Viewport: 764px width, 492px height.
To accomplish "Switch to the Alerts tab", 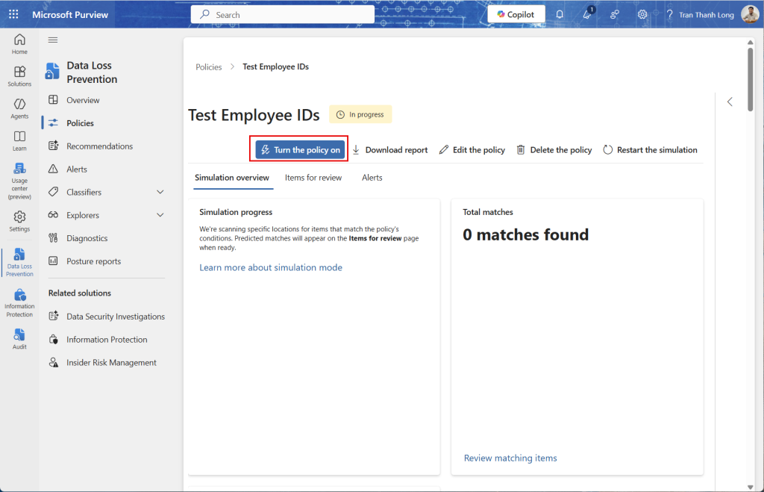I will pos(372,178).
